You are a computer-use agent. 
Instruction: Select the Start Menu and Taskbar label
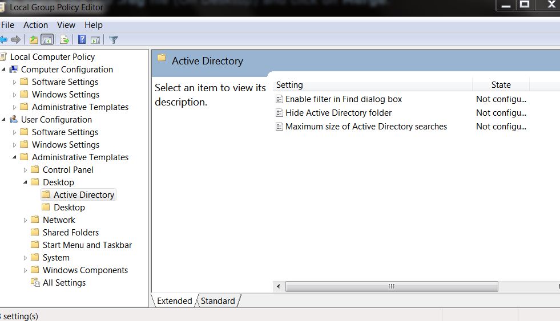tap(87, 245)
